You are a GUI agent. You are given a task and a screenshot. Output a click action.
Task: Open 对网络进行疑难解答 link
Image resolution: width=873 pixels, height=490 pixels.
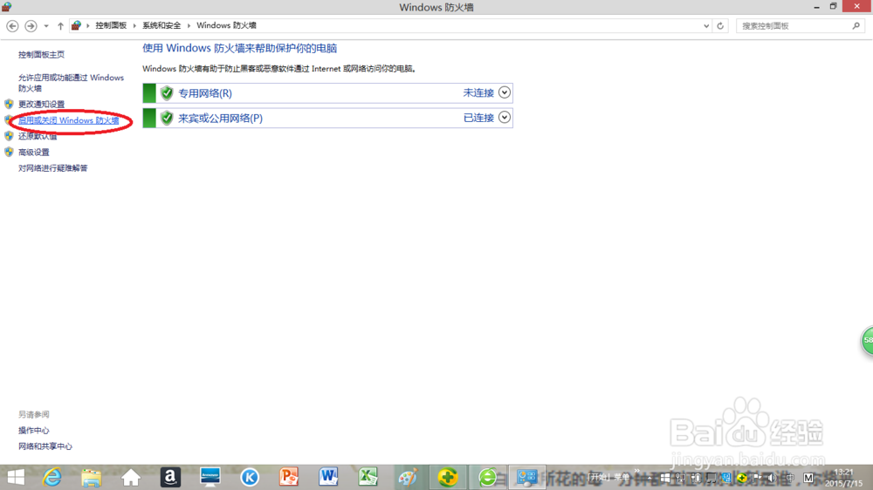click(x=53, y=168)
